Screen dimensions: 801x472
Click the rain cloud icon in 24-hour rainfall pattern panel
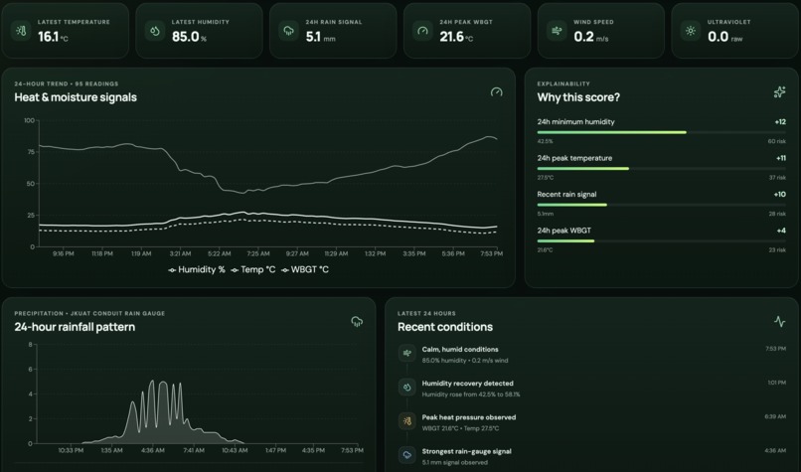tap(357, 321)
